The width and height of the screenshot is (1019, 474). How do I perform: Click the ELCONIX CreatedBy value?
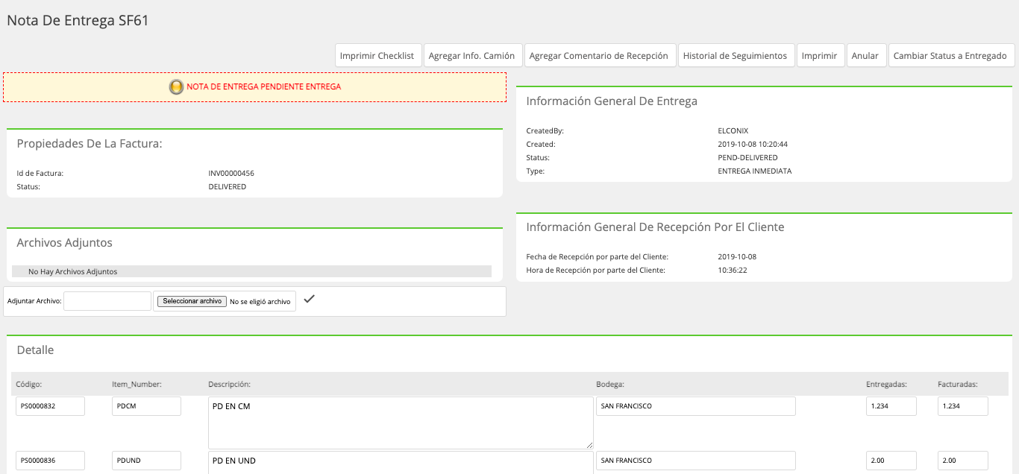[x=733, y=131]
